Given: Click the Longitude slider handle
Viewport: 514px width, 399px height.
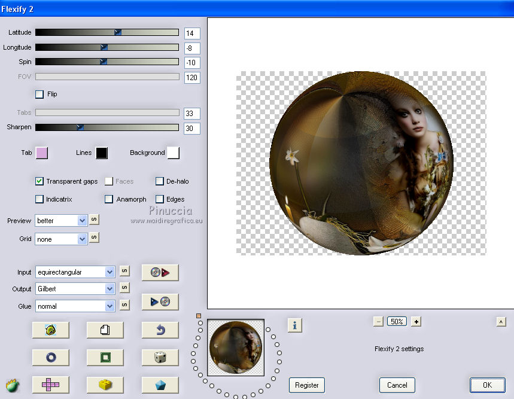Looking at the screenshot, I should 104,47.
